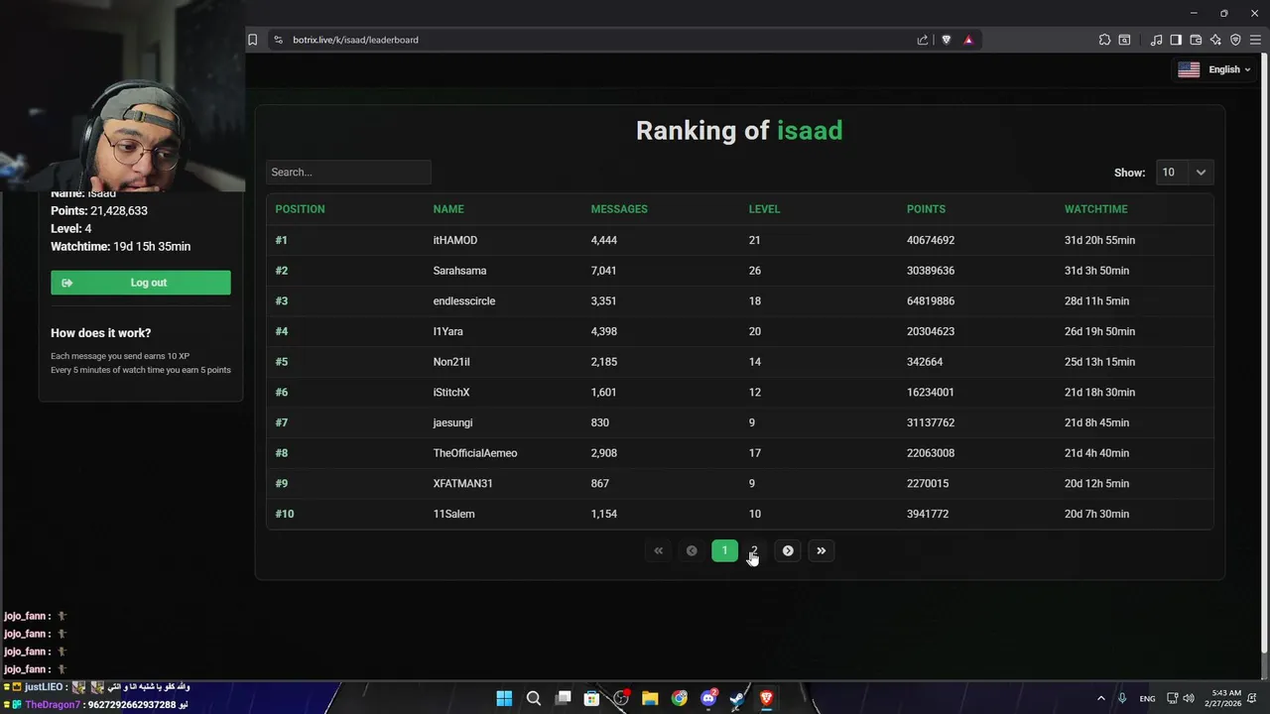Click the leaderboard Search field
This screenshot has height=714, width=1270.
[x=348, y=172]
